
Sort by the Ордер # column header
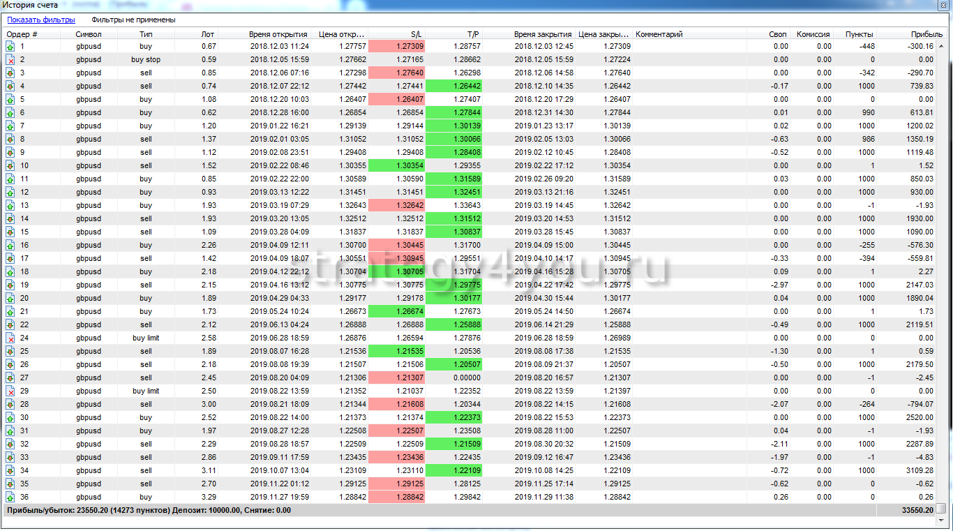[22, 34]
